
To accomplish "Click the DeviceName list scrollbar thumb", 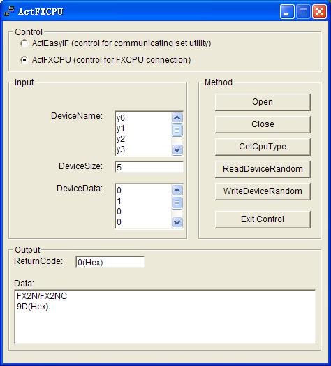I will click(x=177, y=130).
